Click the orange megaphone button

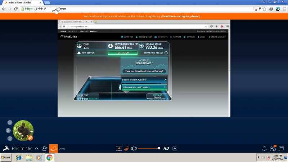coord(53,149)
